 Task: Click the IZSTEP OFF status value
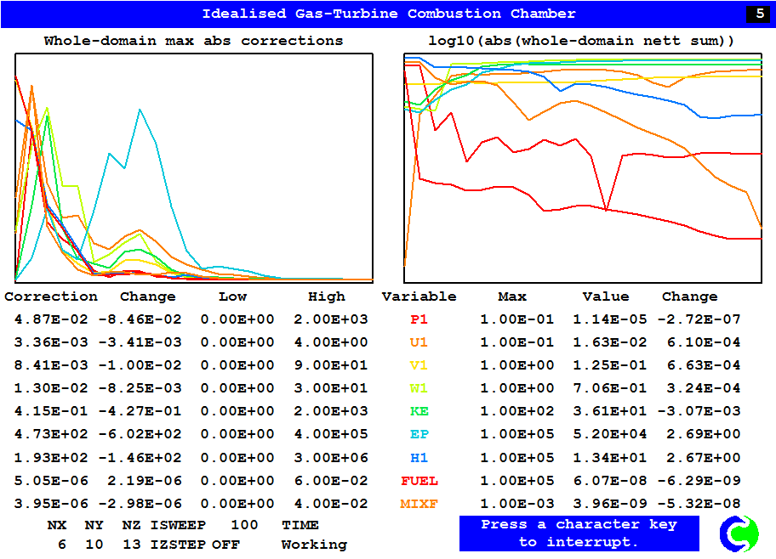tap(225, 545)
